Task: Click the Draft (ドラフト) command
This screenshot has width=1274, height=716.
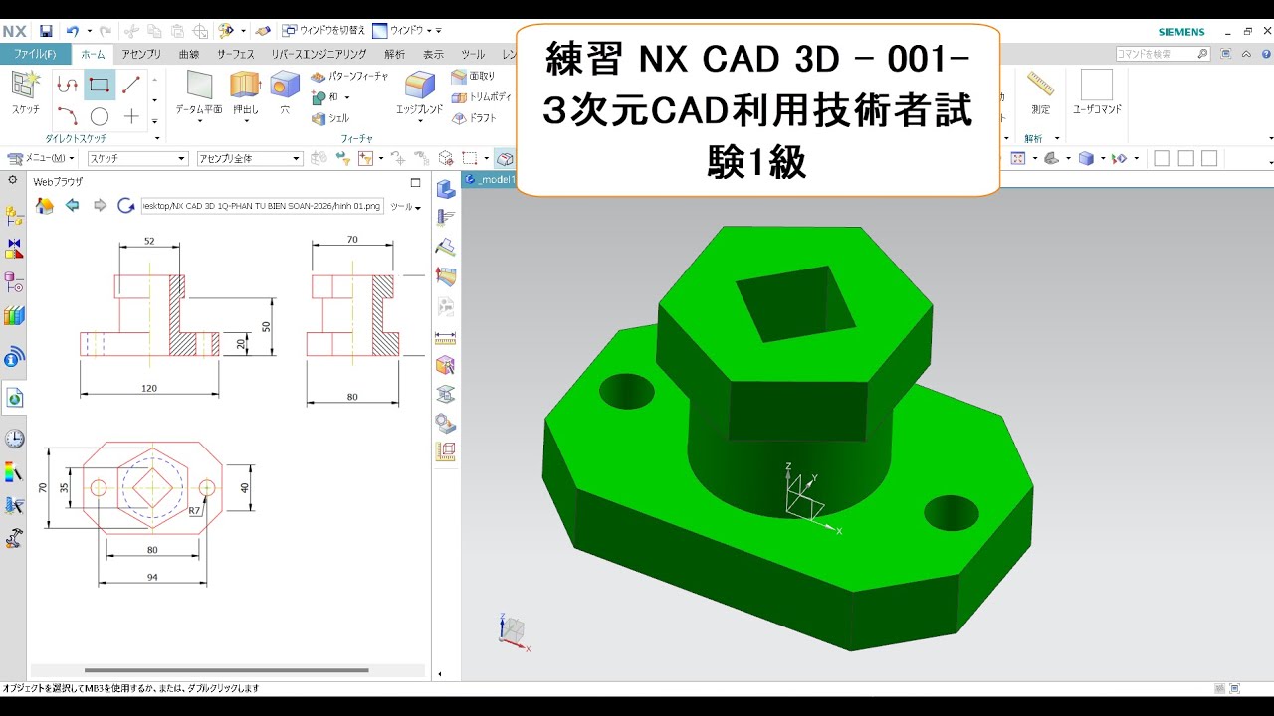Action: click(475, 118)
